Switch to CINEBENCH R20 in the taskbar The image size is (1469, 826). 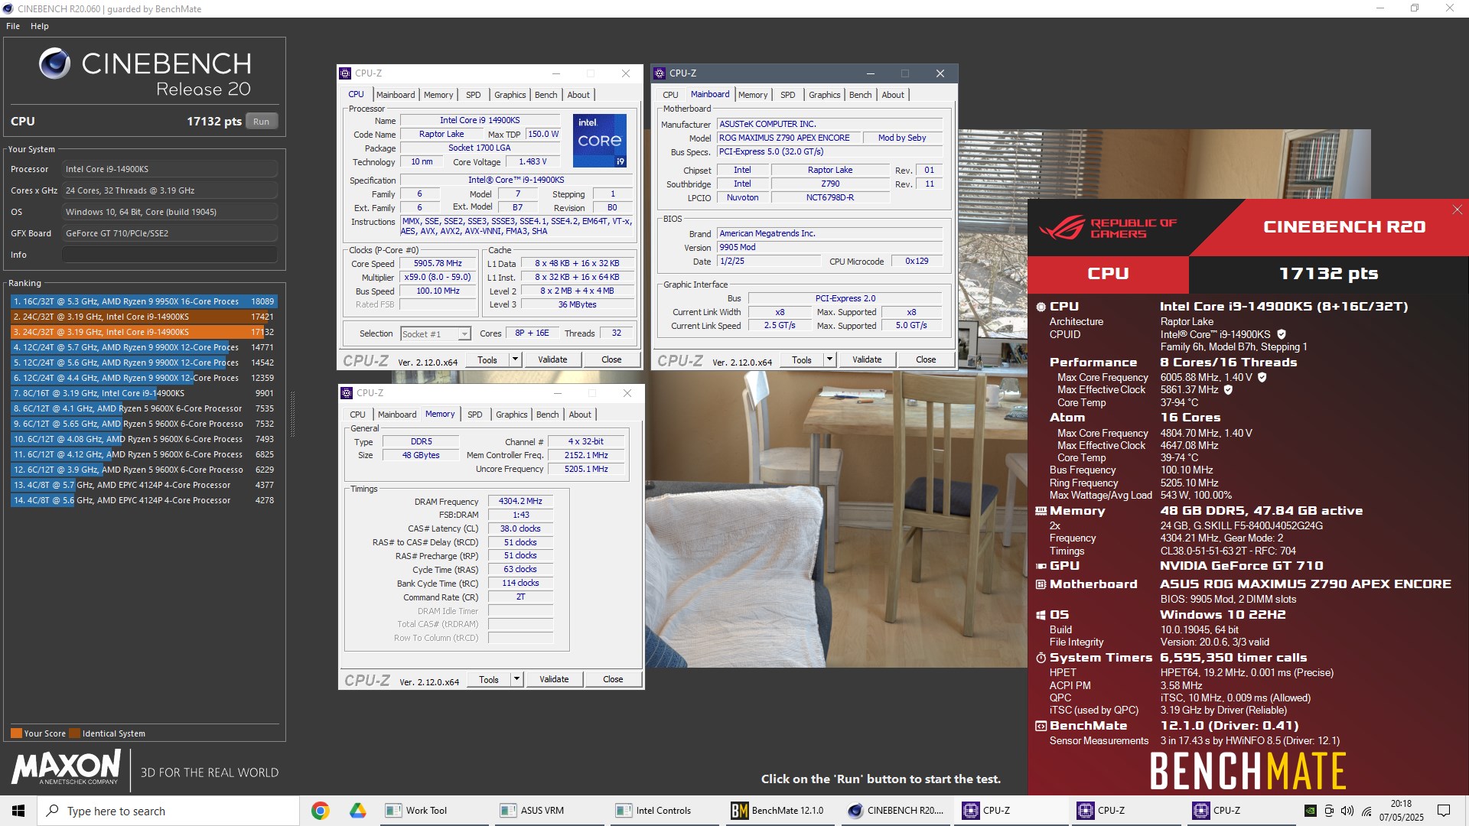click(894, 811)
